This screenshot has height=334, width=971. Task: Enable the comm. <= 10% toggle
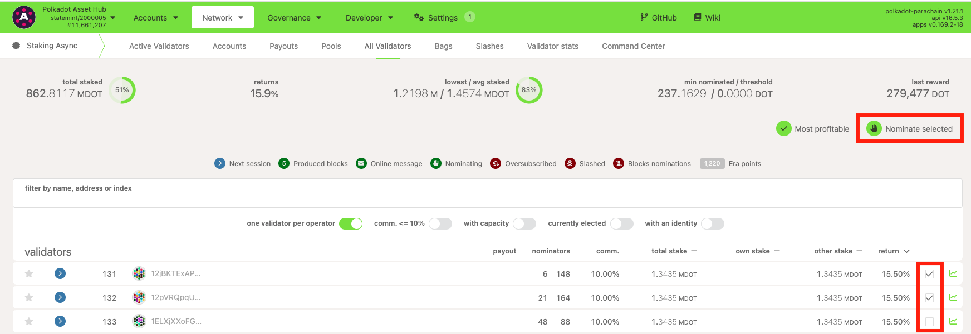440,223
